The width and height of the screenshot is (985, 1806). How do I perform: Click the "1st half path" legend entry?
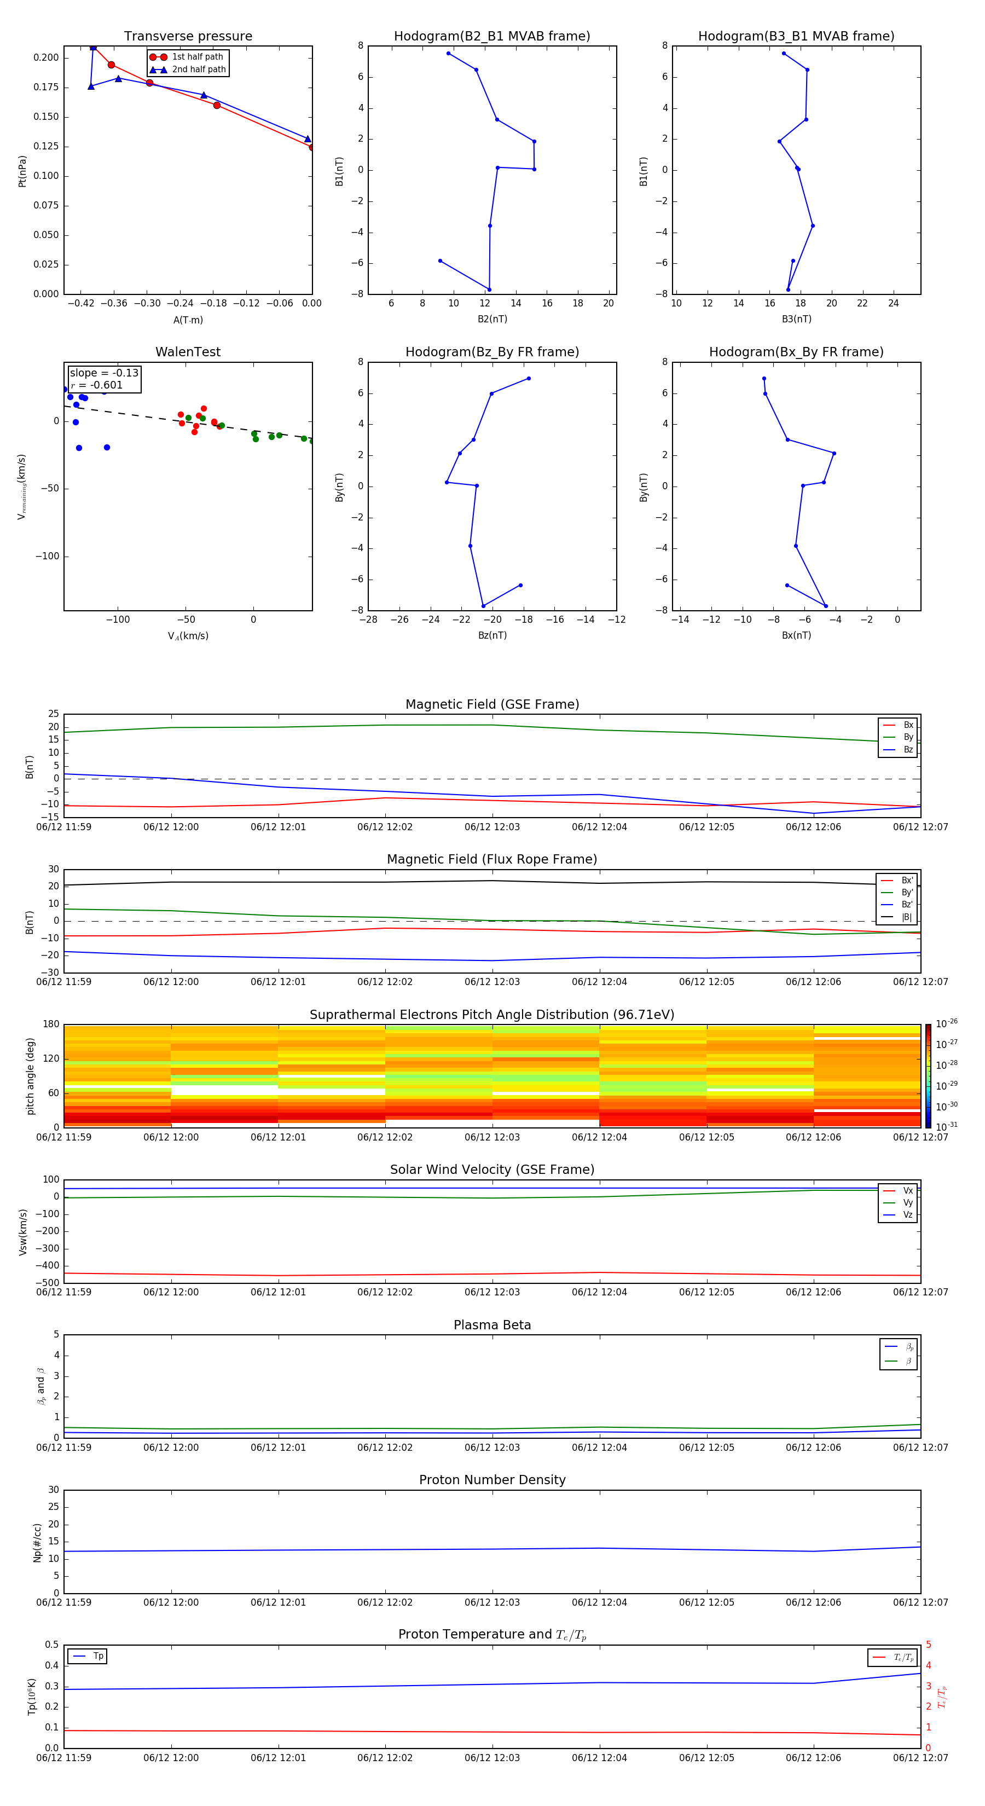[187, 57]
